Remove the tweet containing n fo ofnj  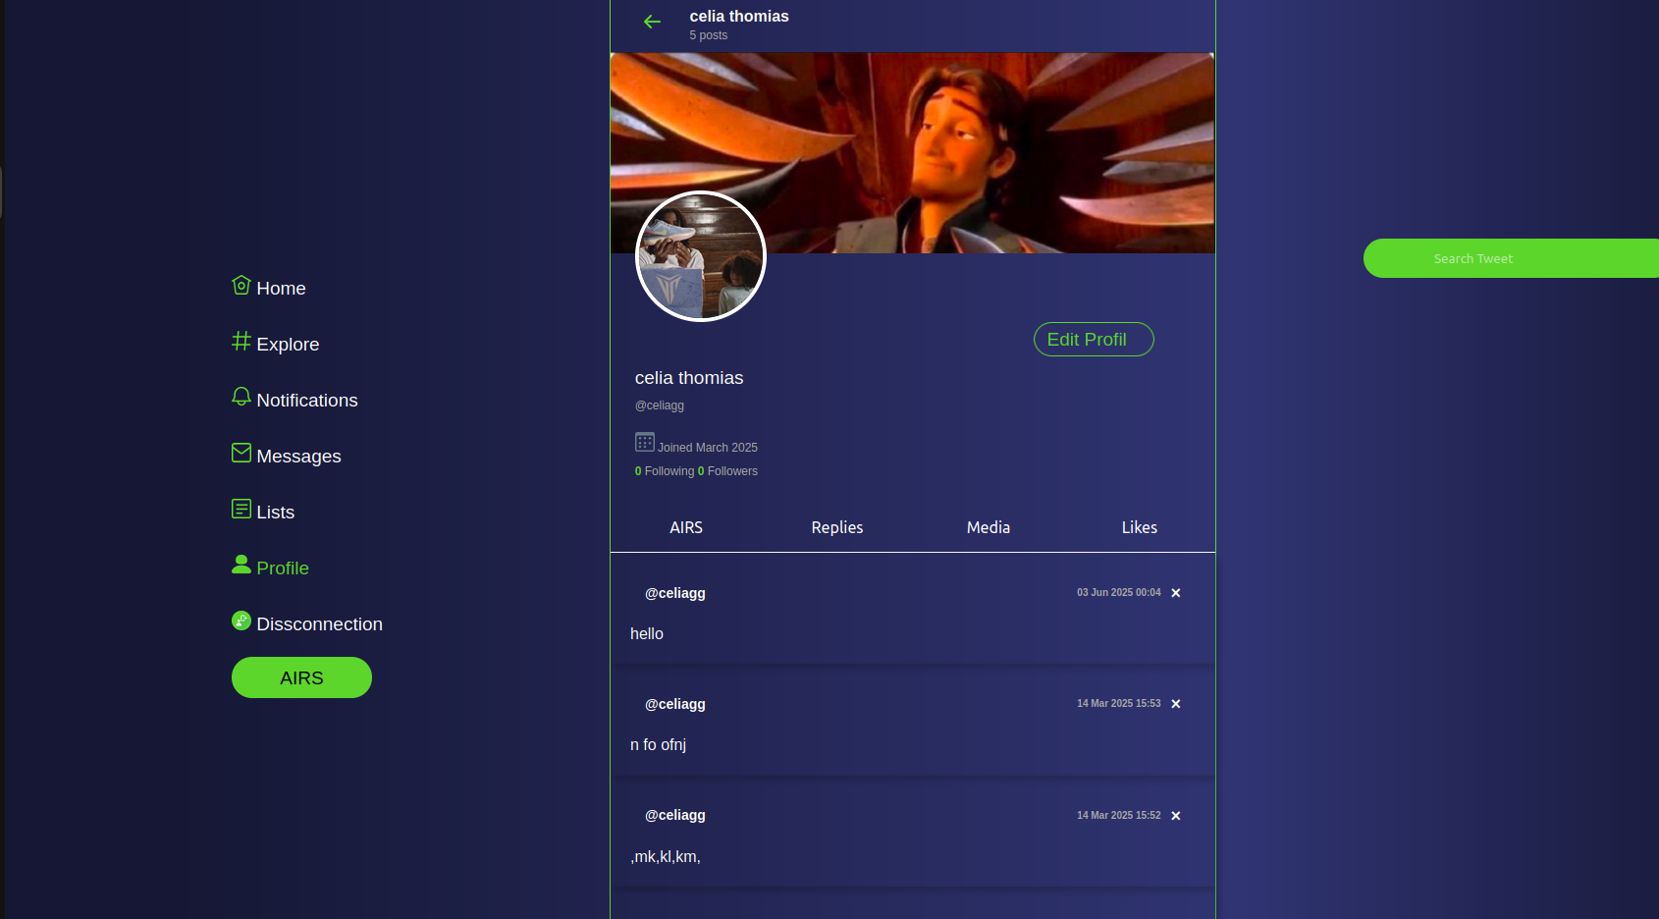[1175, 703]
